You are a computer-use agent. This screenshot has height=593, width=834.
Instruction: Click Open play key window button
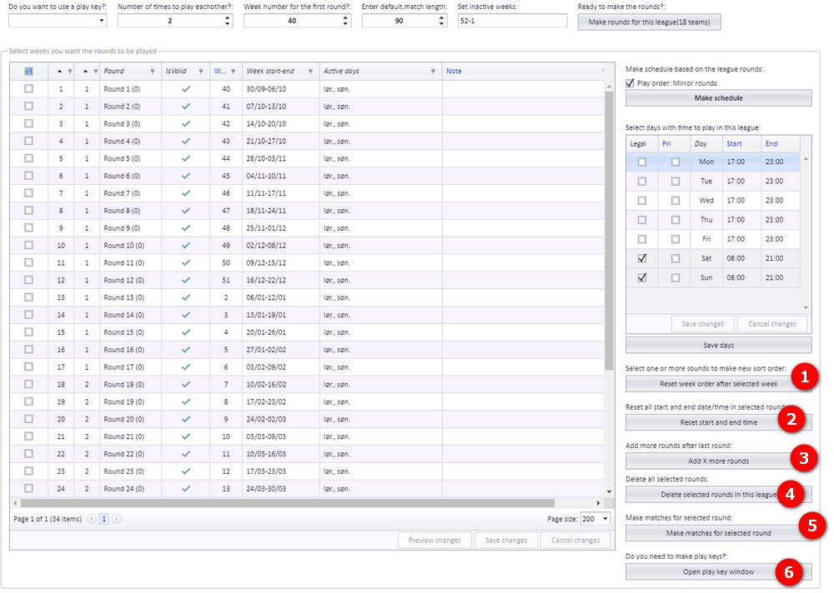[x=718, y=571]
